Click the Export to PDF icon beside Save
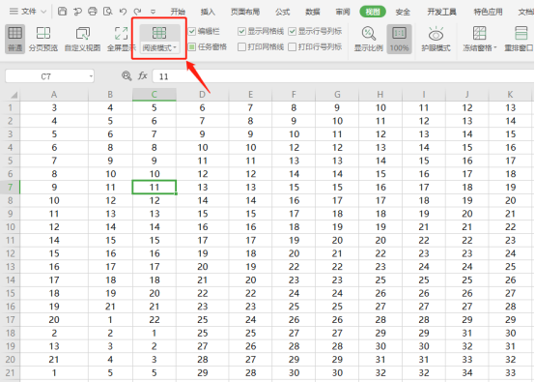The height and width of the screenshot is (382, 535). point(77,12)
